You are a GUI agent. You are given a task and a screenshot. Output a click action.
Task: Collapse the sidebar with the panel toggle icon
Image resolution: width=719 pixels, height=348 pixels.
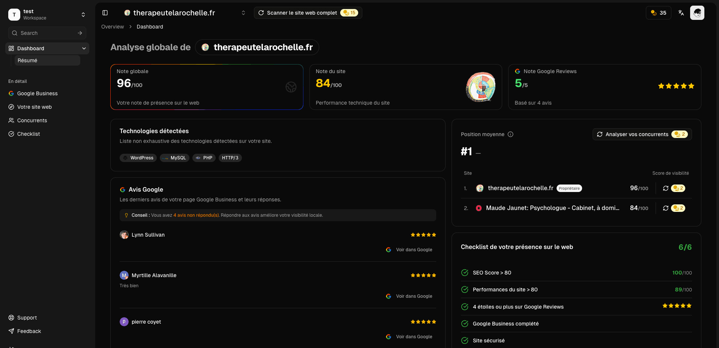[105, 12]
